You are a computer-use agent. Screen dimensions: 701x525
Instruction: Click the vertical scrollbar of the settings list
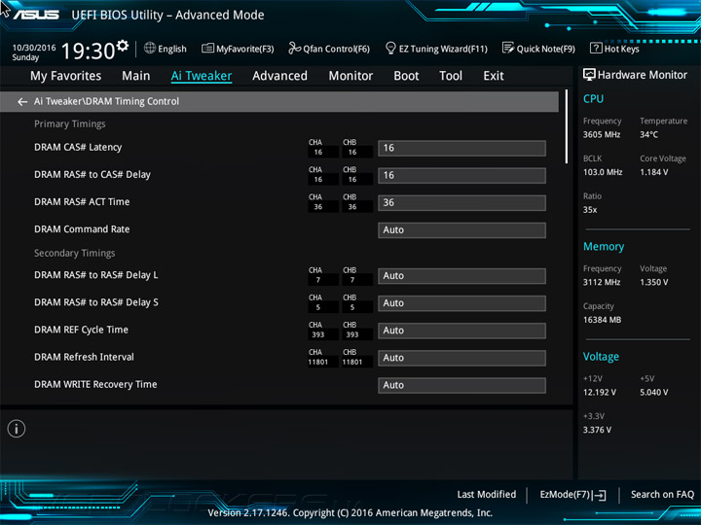[x=567, y=126]
